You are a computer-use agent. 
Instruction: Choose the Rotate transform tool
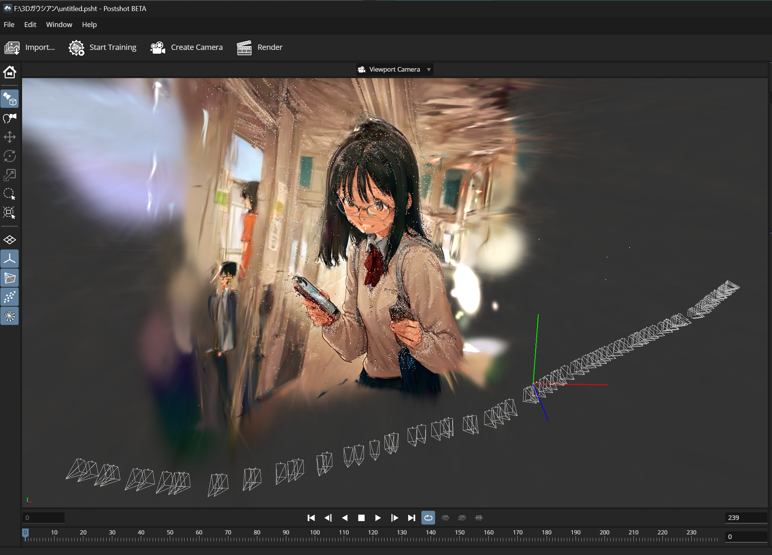pyautogui.click(x=10, y=156)
